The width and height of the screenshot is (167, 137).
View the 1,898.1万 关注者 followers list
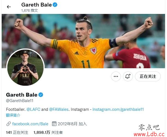tap(48, 132)
